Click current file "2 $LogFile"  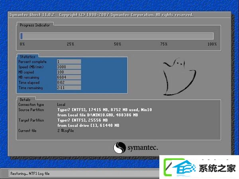[x=66, y=130]
